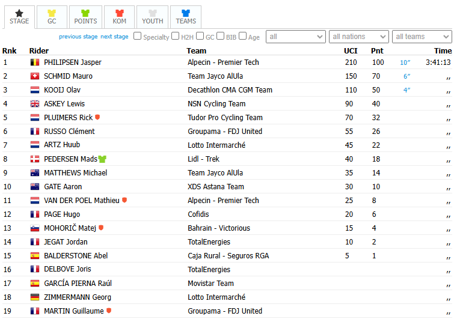
Task: Switch to the white jersey YOUTH tab
Action: pyautogui.click(x=153, y=17)
